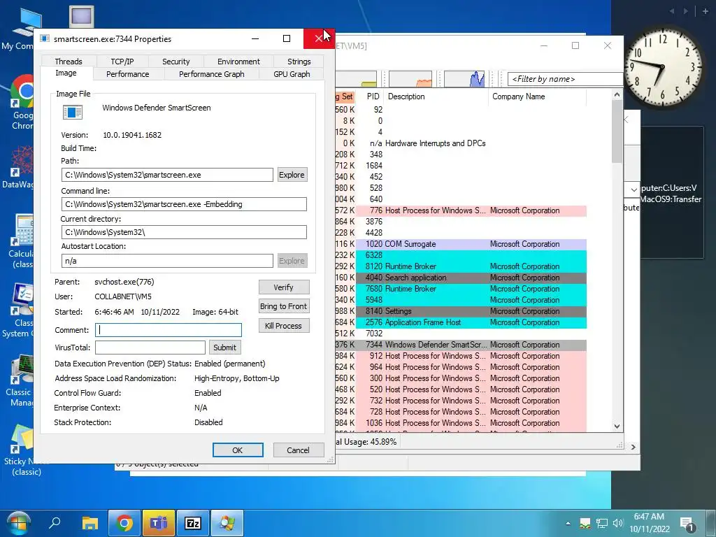This screenshot has height=537, width=716.
Task: Click Submit for VirusTotal
Action: click(224, 348)
